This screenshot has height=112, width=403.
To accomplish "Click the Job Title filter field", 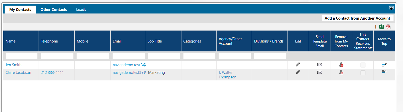I will coord(164,56).
